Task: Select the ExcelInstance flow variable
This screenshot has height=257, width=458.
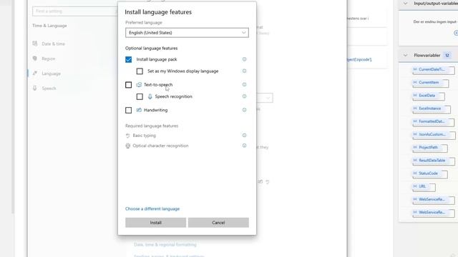Action: (x=432, y=109)
